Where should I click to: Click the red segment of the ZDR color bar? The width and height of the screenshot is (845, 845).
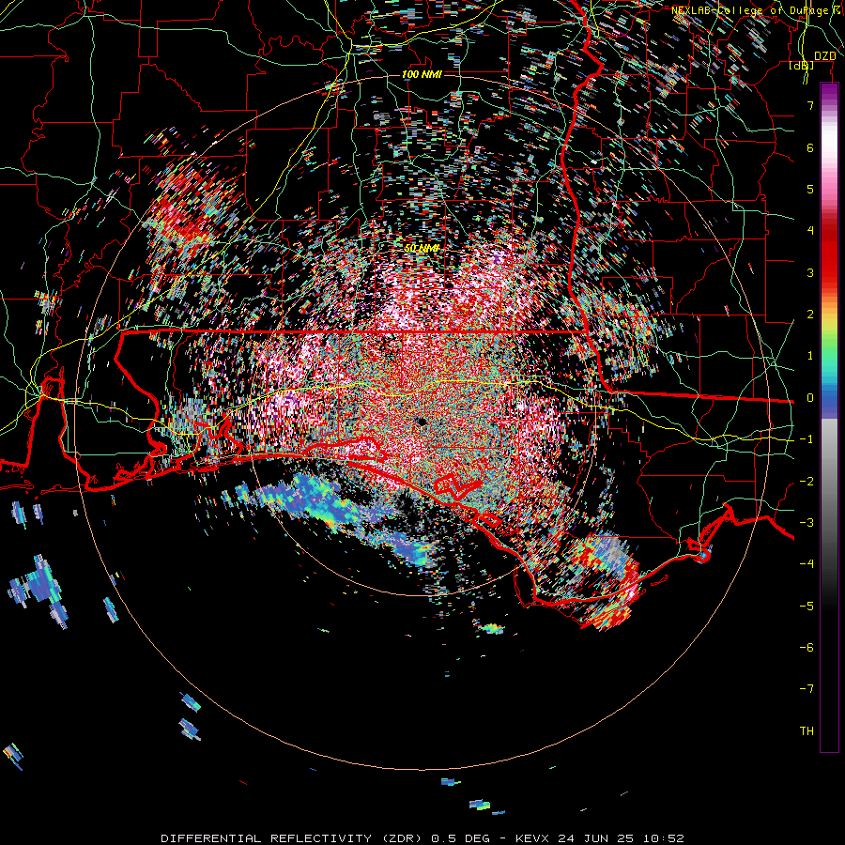[829, 256]
